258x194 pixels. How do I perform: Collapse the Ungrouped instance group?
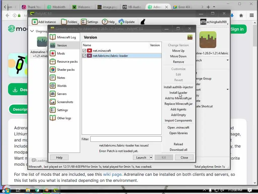[x=32, y=31]
